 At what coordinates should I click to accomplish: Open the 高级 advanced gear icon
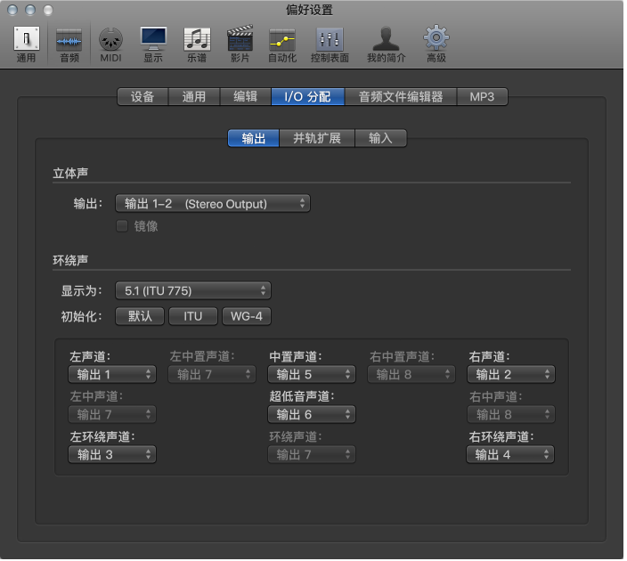pyautogui.click(x=436, y=44)
